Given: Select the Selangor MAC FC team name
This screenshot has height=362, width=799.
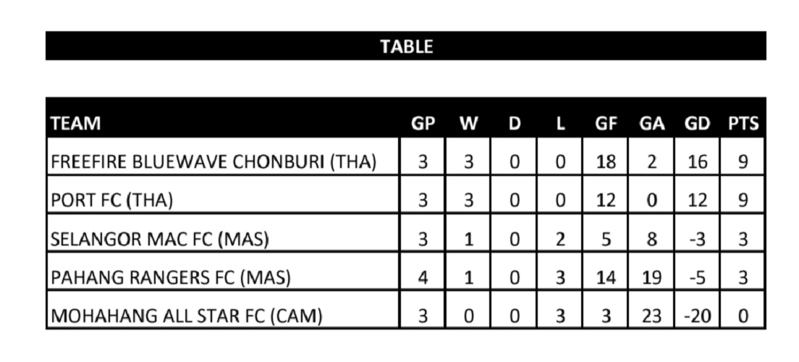Looking at the screenshot, I should 159,240.
